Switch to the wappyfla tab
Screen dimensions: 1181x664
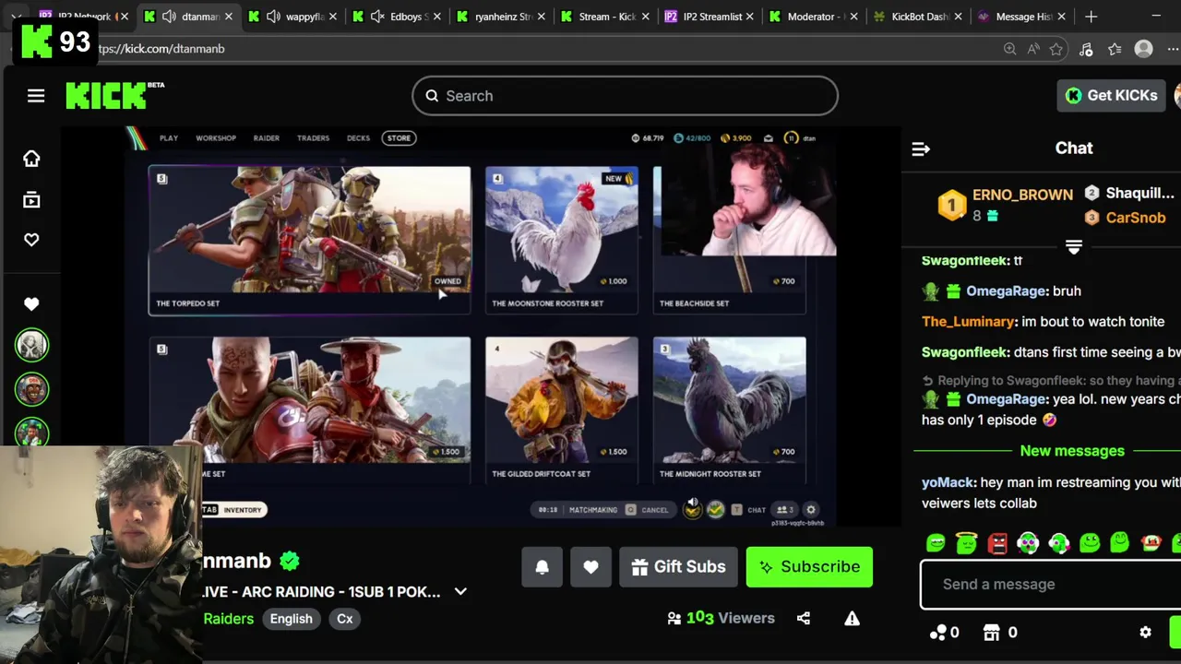click(292, 17)
